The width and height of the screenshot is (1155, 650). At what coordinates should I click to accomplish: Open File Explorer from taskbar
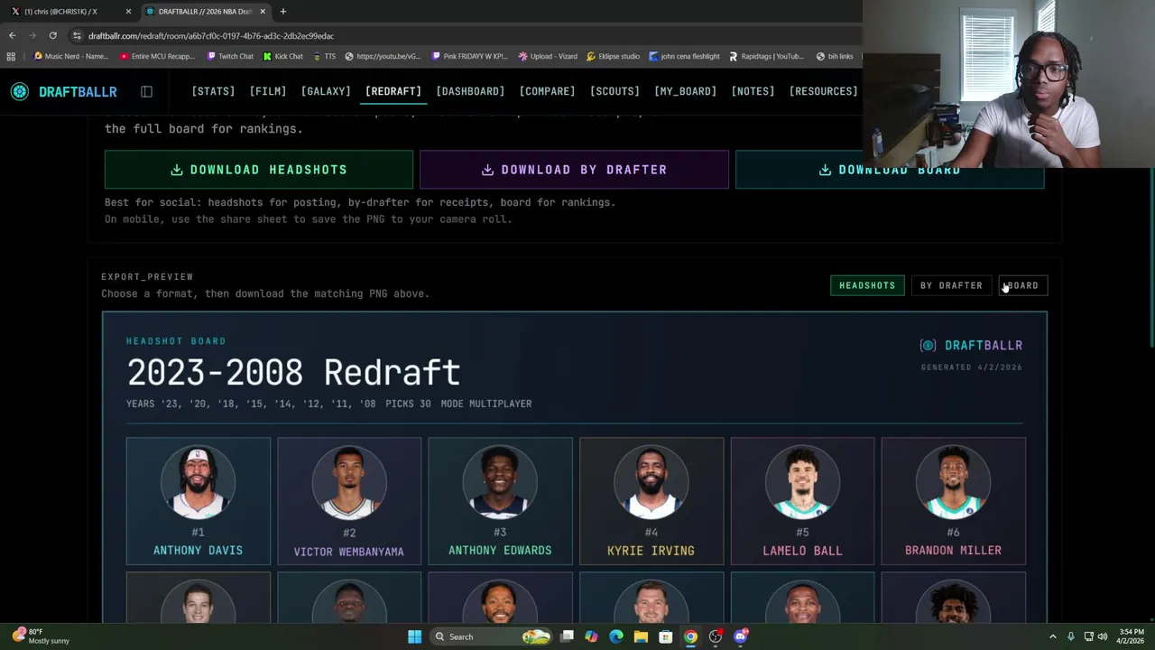tap(641, 636)
